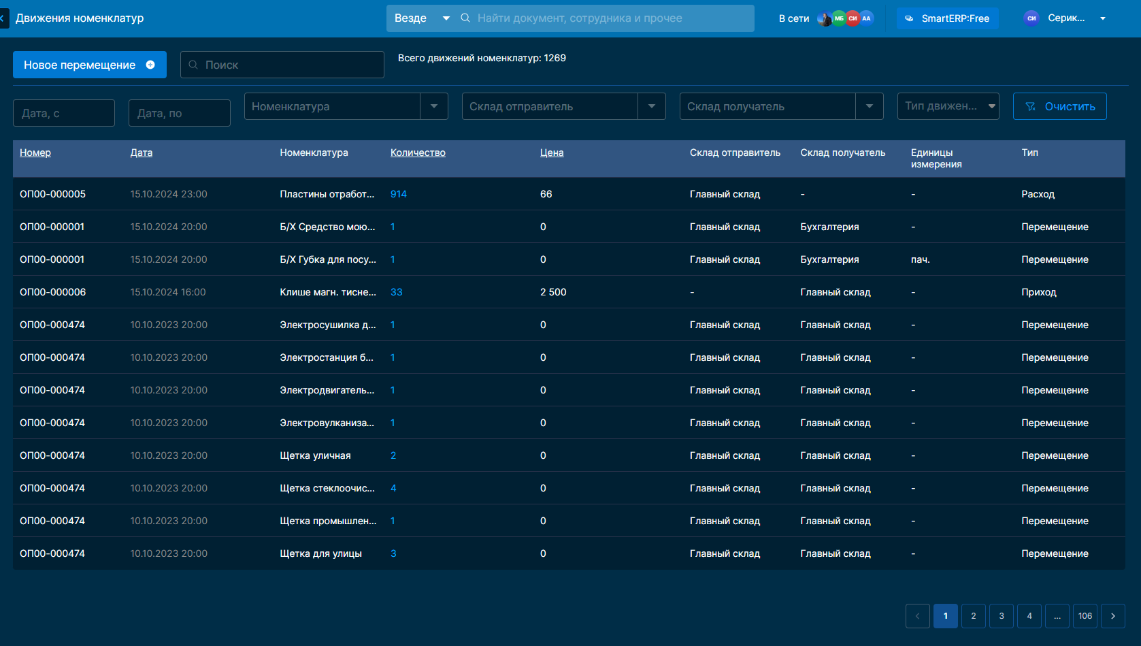Click the Дата, с date input field

point(64,113)
